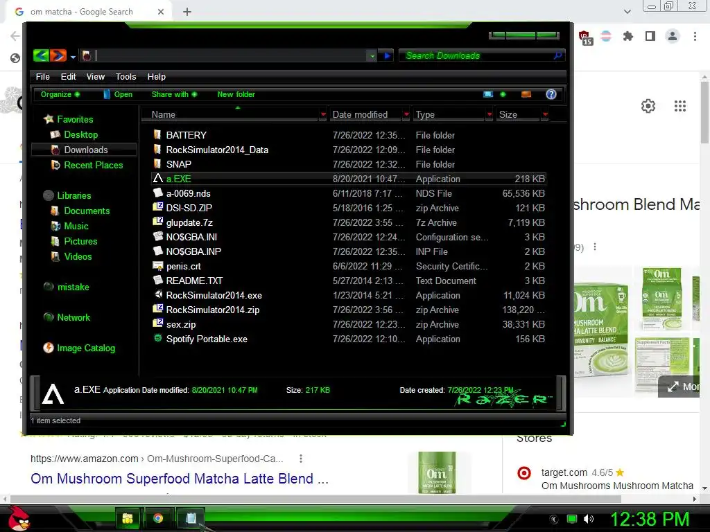710x532 pixels.
Task: Click the search magnifier icon
Action: (558, 55)
